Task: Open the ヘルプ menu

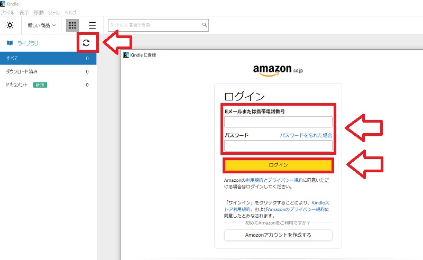Action: coord(70,12)
